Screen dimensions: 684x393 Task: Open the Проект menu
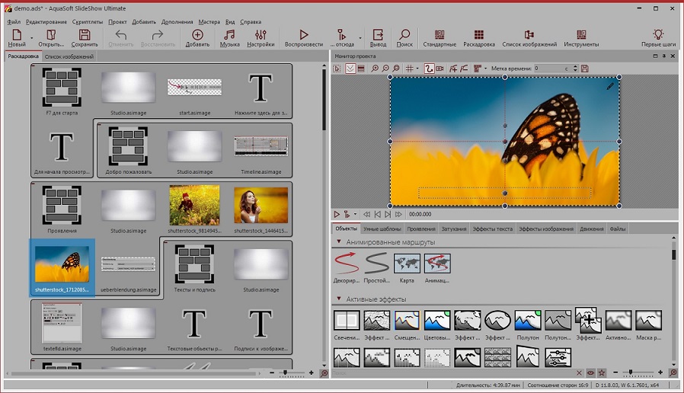[x=117, y=22]
